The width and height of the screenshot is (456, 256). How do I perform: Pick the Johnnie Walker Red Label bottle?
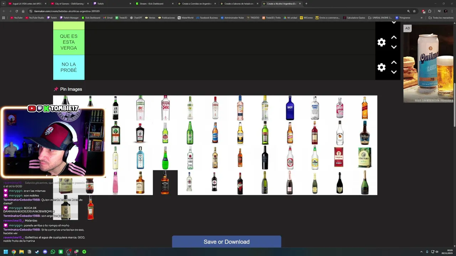(365, 108)
